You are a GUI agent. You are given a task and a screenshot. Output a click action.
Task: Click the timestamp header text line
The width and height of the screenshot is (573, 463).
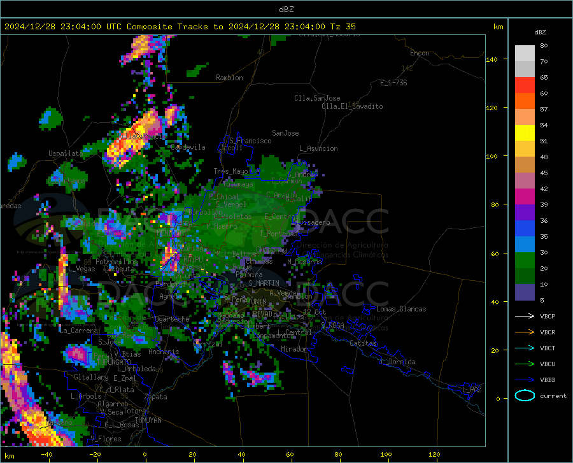(x=180, y=27)
